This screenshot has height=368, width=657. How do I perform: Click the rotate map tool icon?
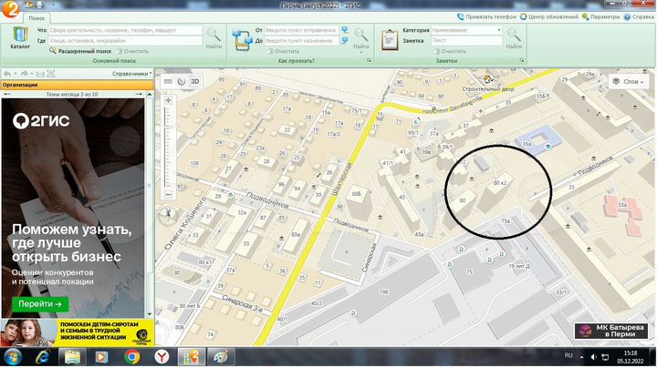click(182, 81)
